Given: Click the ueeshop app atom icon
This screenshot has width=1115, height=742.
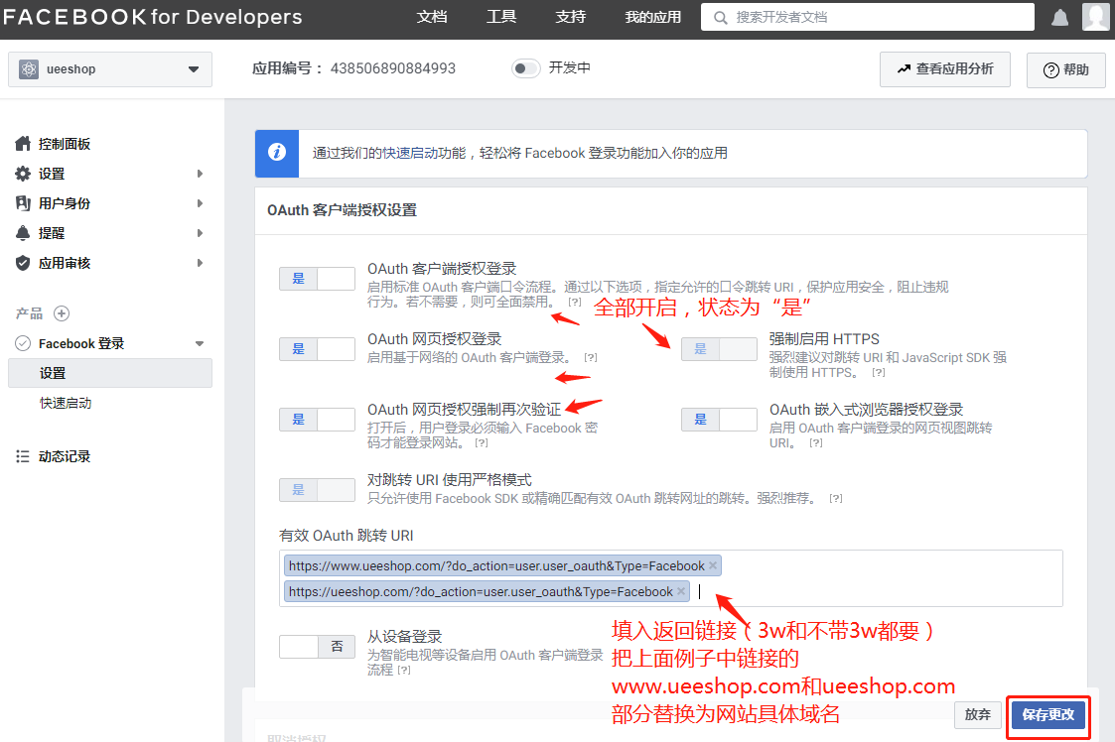Looking at the screenshot, I should [29, 68].
